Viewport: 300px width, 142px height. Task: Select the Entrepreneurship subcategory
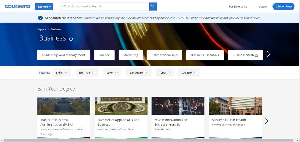tap(164, 55)
